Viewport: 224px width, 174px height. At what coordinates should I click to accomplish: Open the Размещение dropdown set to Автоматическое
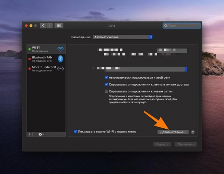pyautogui.click(x=122, y=37)
